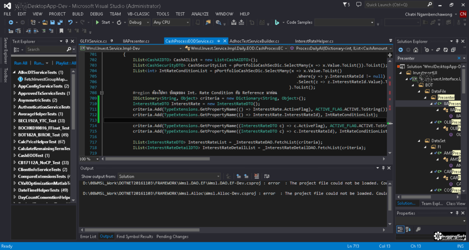This screenshot has height=250, width=469.
Task: Click Run All tests link
Action: pos(21,63)
